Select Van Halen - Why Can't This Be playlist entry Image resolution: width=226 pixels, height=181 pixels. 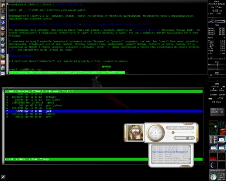pyautogui.click(x=170, y=152)
